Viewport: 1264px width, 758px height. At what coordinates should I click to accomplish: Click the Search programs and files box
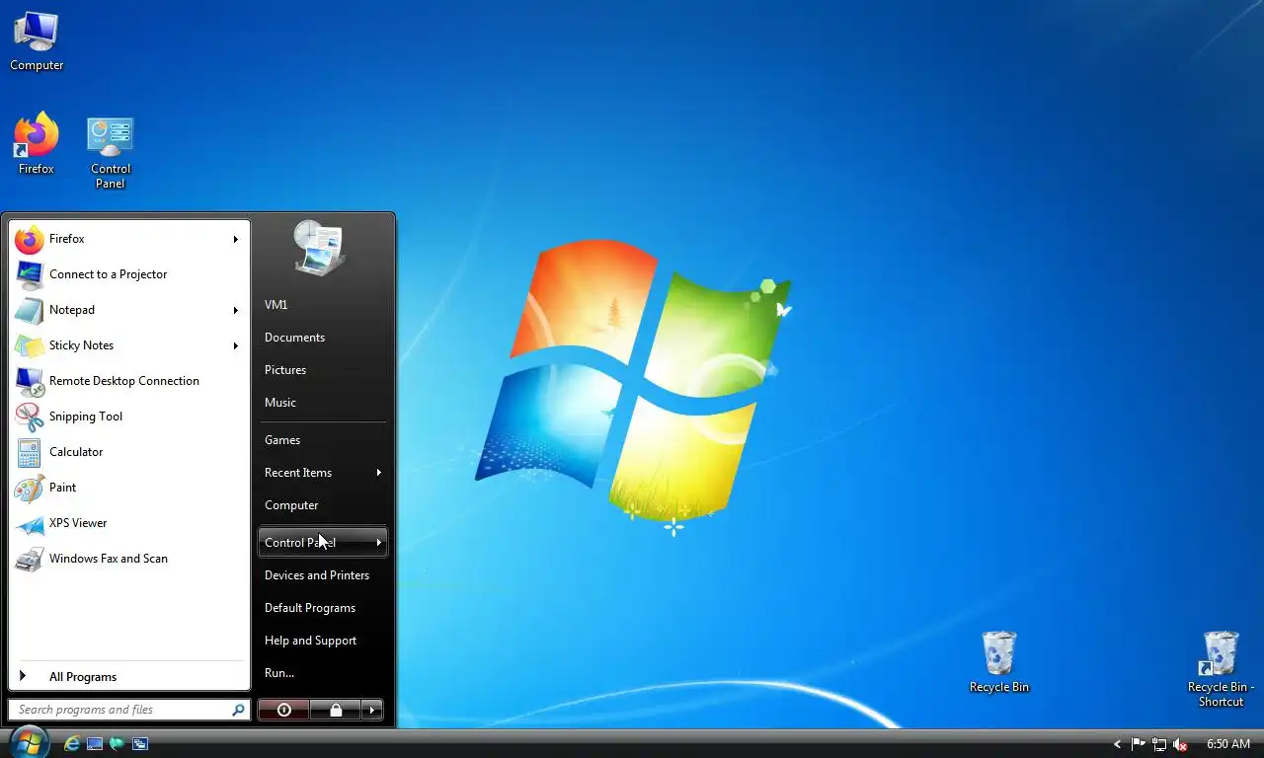(x=128, y=710)
